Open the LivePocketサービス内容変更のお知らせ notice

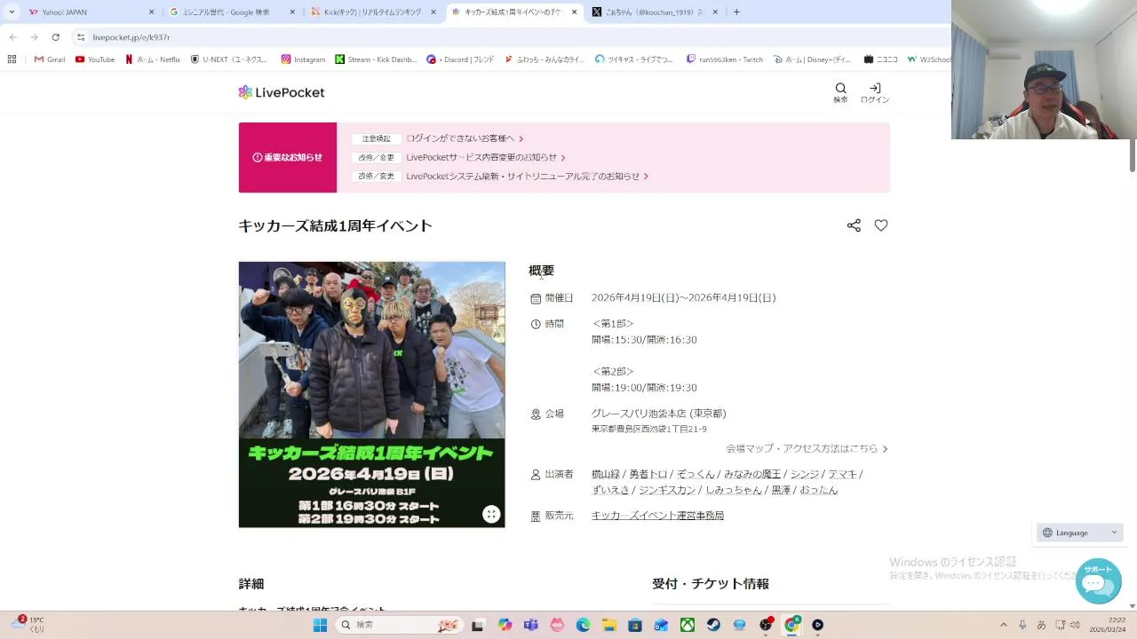[486, 157]
